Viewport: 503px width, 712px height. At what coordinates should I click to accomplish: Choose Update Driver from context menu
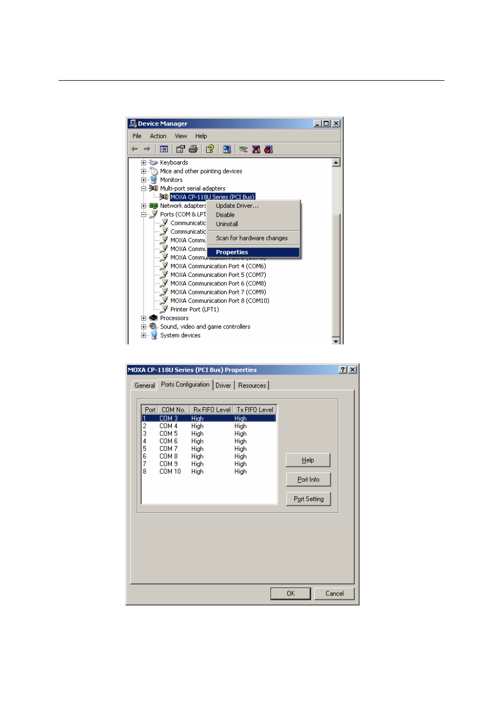(253, 206)
